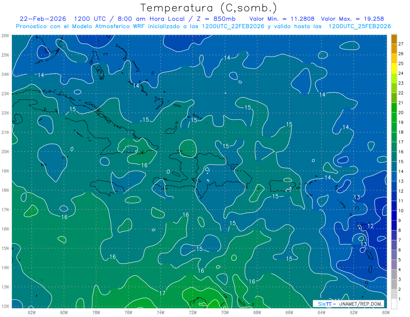410x317 pixels.
Task: Click the "70W" longitude axis label
Action: pos(225,312)
